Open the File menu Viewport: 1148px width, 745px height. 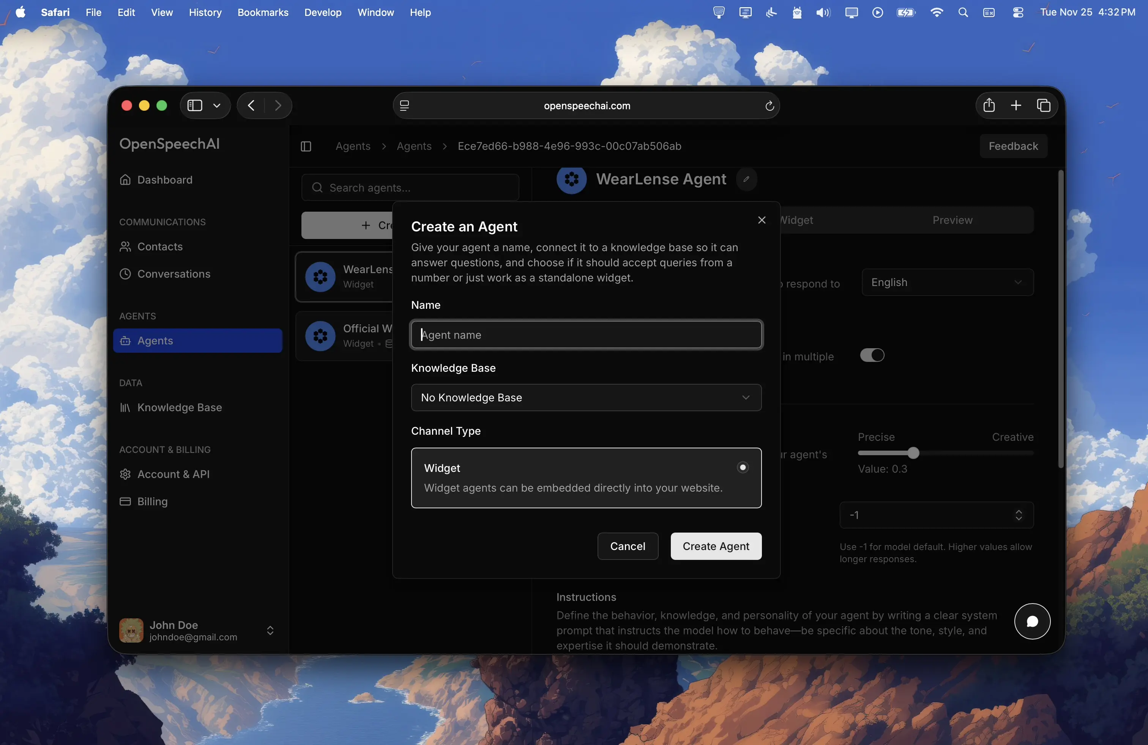[x=93, y=13]
